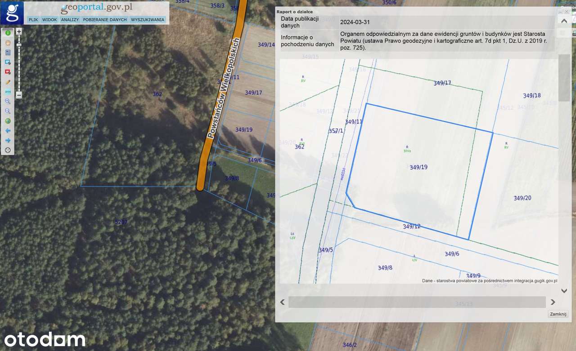
Task: Open the PLIK menu
Action: pos(33,20)
